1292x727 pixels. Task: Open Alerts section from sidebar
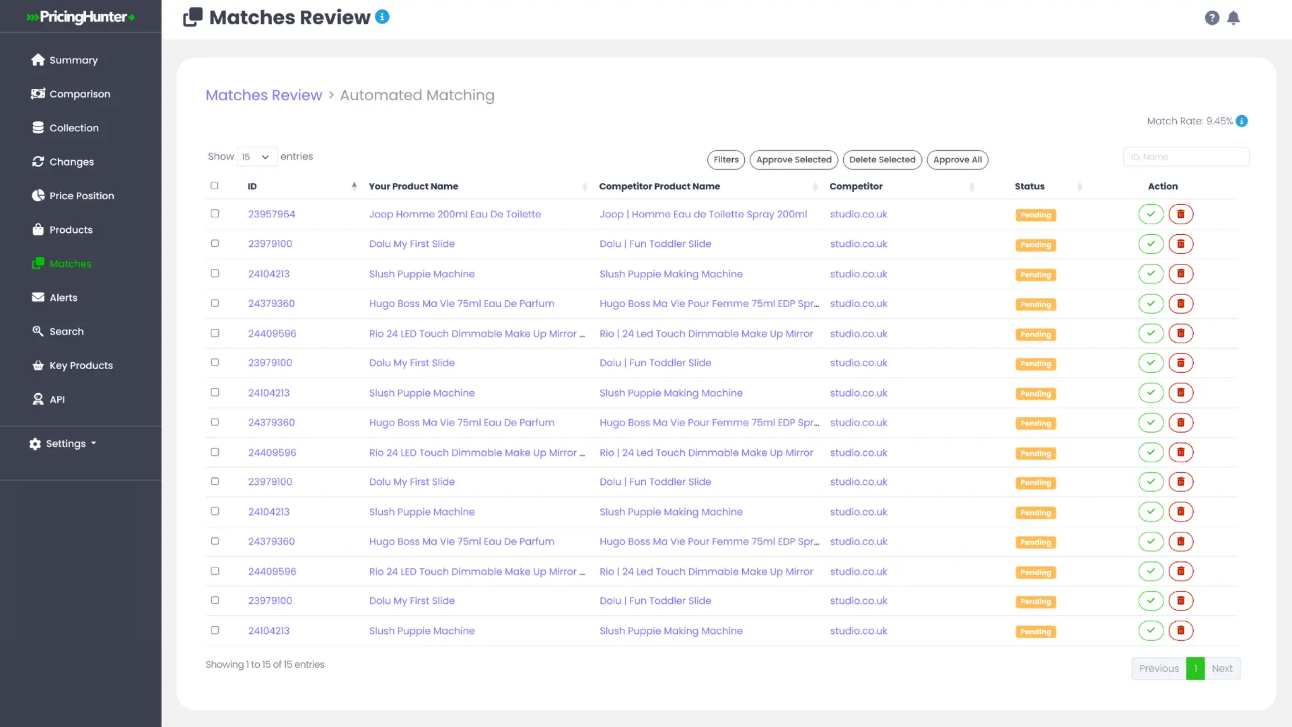[x=63, y=298]
